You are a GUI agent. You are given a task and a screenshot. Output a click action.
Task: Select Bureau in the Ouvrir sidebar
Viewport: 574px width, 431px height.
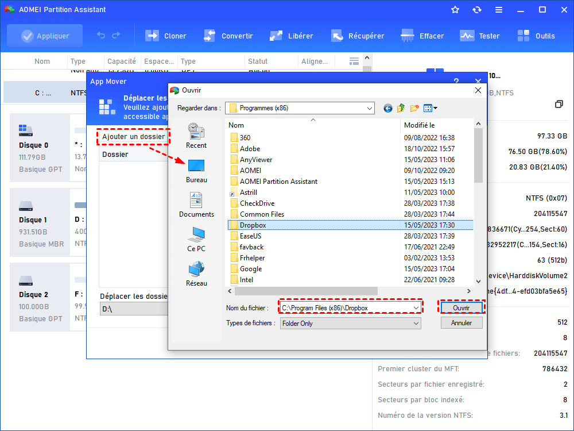[x=196, y=171]
